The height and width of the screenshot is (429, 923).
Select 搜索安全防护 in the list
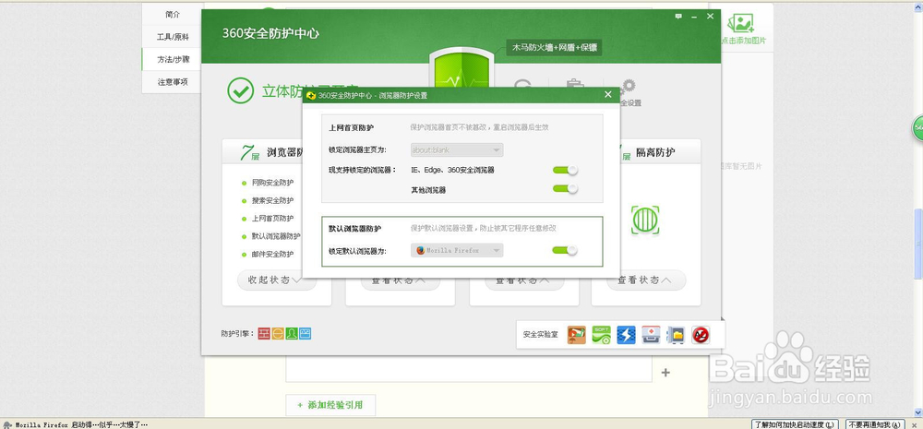272,200
